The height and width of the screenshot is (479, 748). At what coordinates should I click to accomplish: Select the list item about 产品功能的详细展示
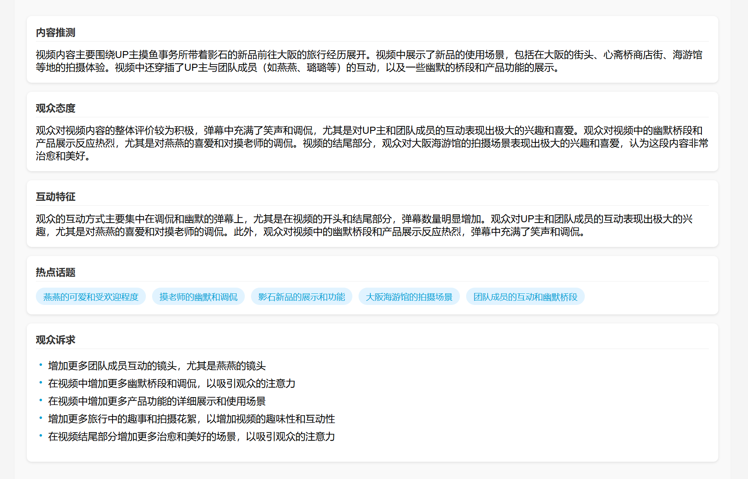click(157, 401)
